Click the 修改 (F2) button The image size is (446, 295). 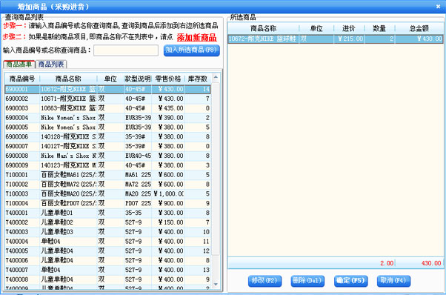(x=264, y=281)
